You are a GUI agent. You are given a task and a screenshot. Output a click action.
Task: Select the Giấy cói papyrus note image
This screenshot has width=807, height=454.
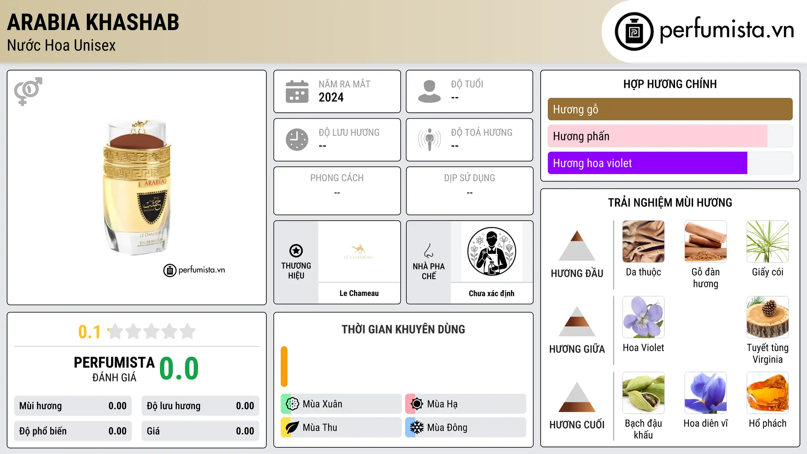point(768,242)
